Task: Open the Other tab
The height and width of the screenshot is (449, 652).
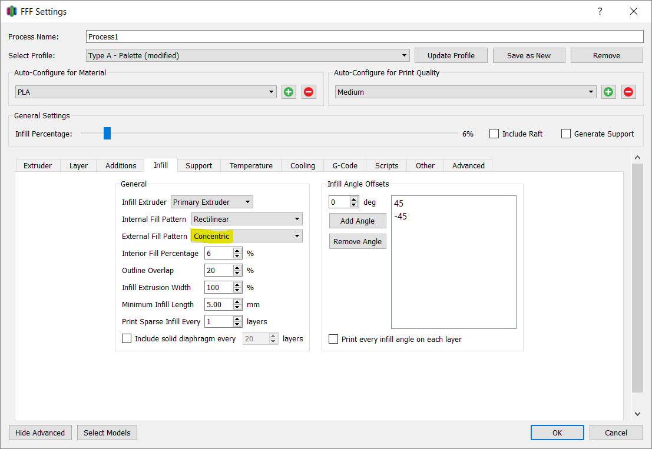Action: click(425, 165)
